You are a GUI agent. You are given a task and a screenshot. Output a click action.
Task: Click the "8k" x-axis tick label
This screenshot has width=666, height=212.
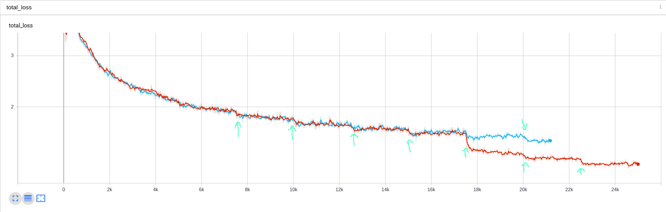pyautogui.click(x=247, y=189)
